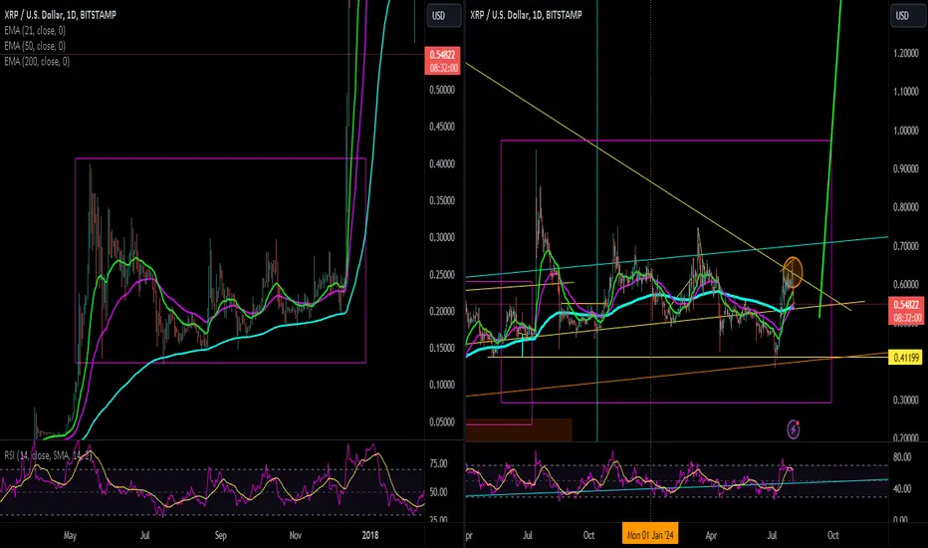Click the 0.45000 price axis value
Screen dimensions: 928x548
coord(442,127)
